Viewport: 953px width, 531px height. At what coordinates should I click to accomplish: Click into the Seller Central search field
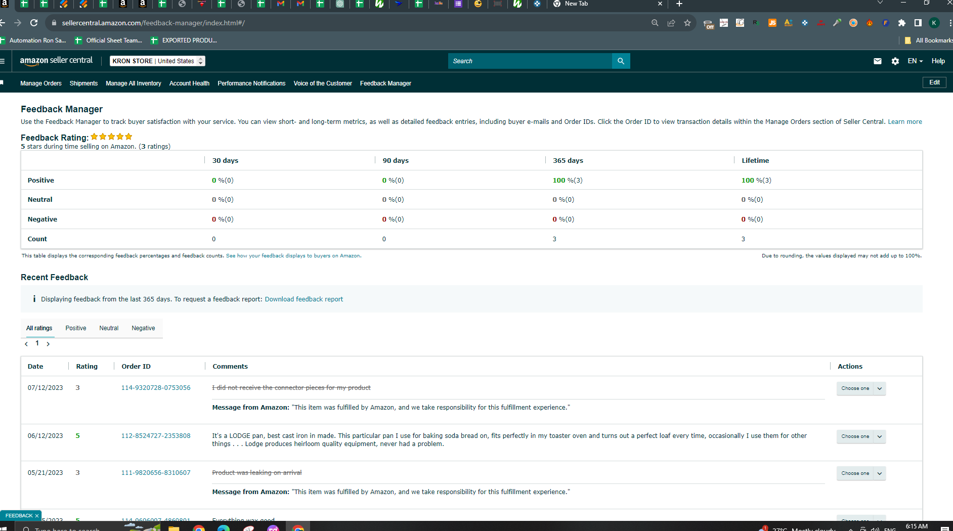point(530,61)
